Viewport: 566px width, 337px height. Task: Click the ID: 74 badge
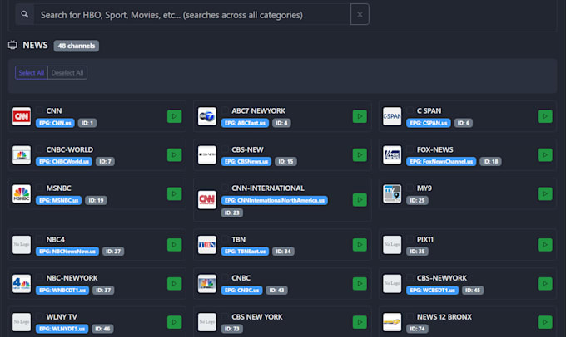tap(417, 329)
